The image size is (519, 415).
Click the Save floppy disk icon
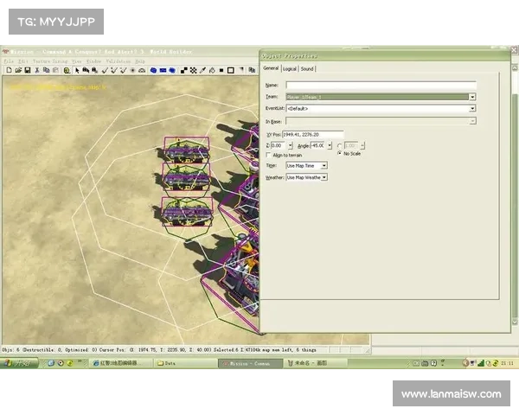point(28,70)
